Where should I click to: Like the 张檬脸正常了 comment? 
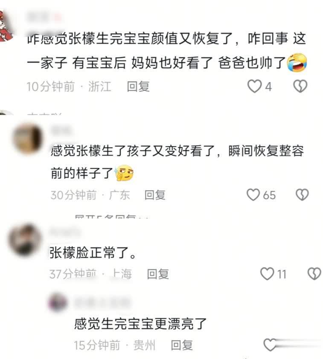pyautogui.click(x=267, y=274)
